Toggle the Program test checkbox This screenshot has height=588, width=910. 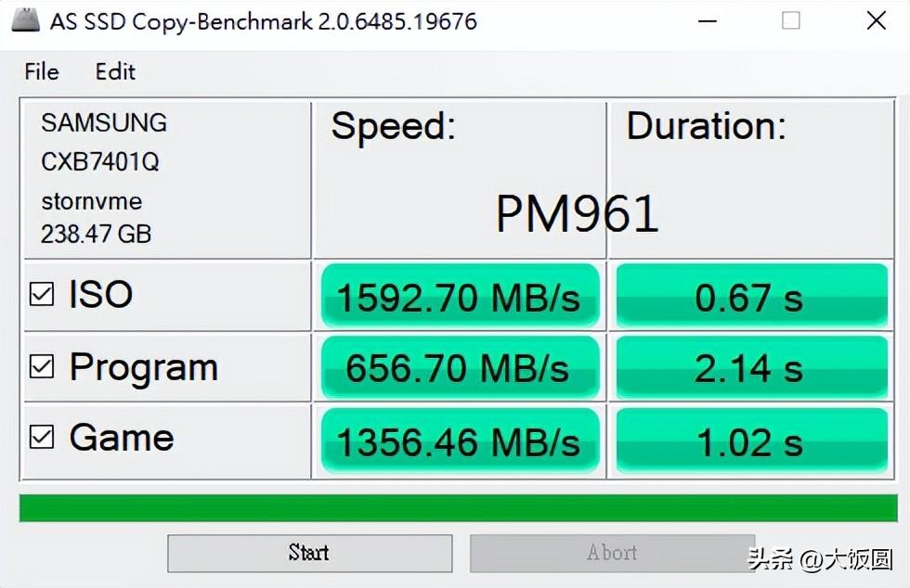tap(42, 367)
